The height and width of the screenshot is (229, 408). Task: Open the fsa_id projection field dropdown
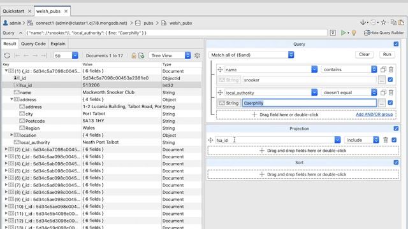click(337, 140)
